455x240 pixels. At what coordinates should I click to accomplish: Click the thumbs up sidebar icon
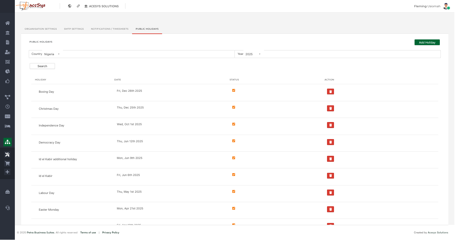tap(8, 81)
